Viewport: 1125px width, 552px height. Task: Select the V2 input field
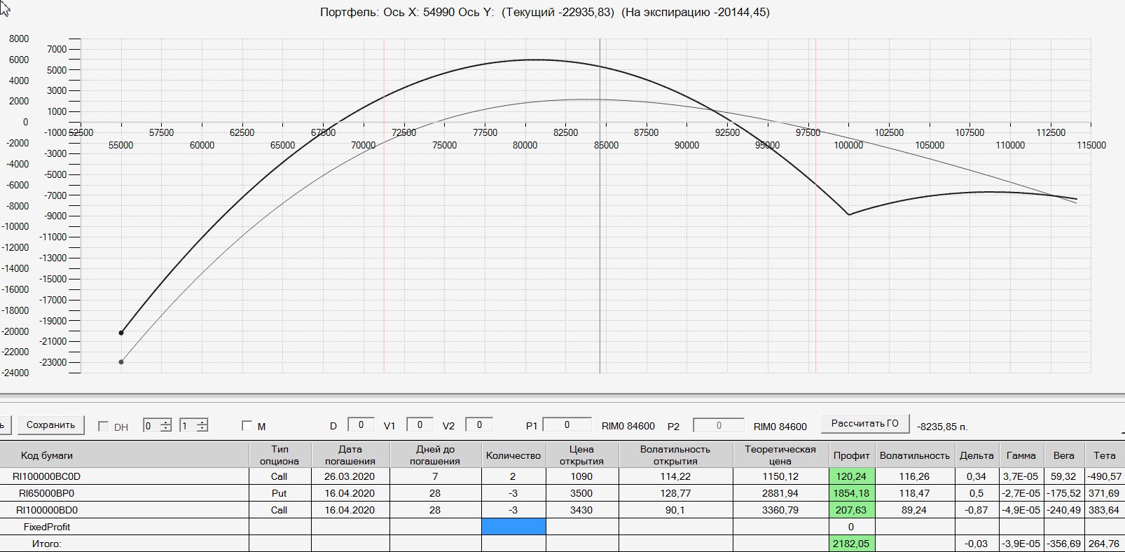coord(479,425)
